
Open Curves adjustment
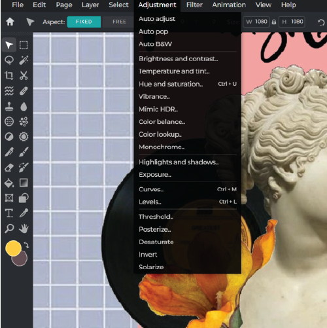(188, 189)
